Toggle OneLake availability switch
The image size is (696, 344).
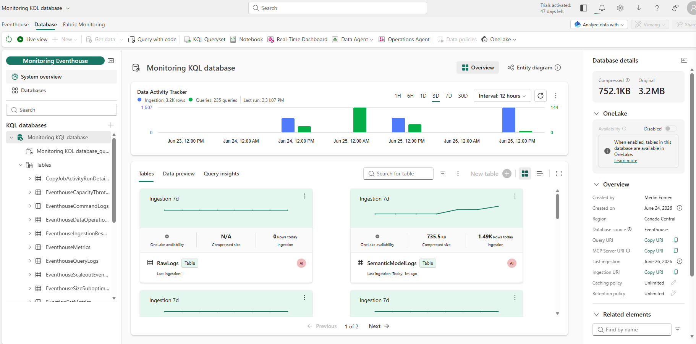tap(670, 129)
